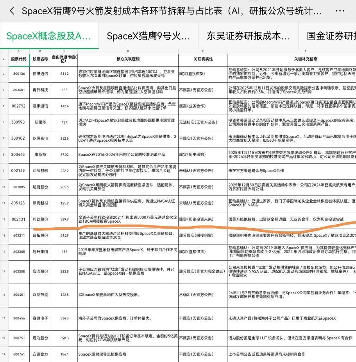Select the 西部材料 name cell

(x=40, y=171)
